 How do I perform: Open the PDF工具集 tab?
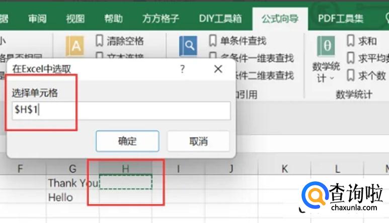(340, 19)
